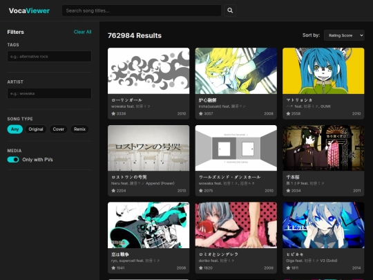The image size is (373, 280).
Task: Open the マトリョシカ song thumbnail
Action: tap(323, 71)
